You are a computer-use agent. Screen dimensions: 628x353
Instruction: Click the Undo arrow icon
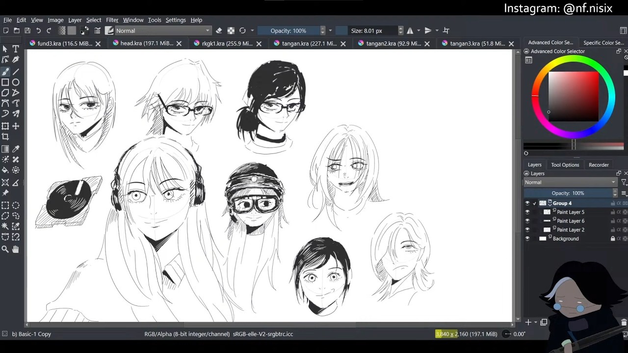pyautogui.click(x=38, y=30)
